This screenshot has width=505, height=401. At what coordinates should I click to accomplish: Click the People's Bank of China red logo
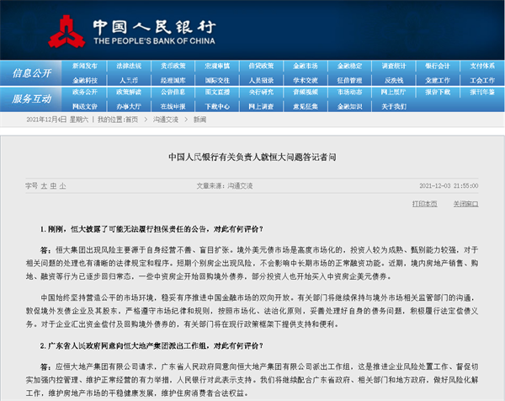(x=66, y=31)
